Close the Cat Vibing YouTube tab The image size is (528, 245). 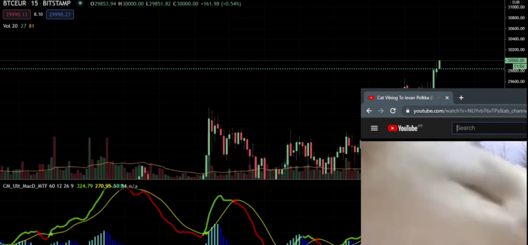[447, 97]
